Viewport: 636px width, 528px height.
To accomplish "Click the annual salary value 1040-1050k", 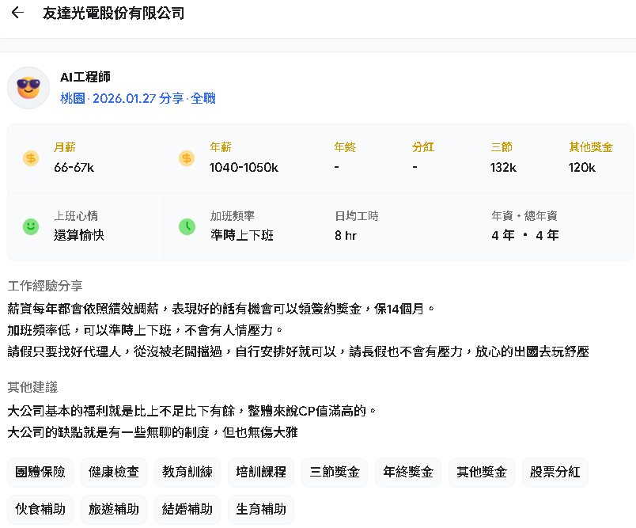I will click(244, 168).
